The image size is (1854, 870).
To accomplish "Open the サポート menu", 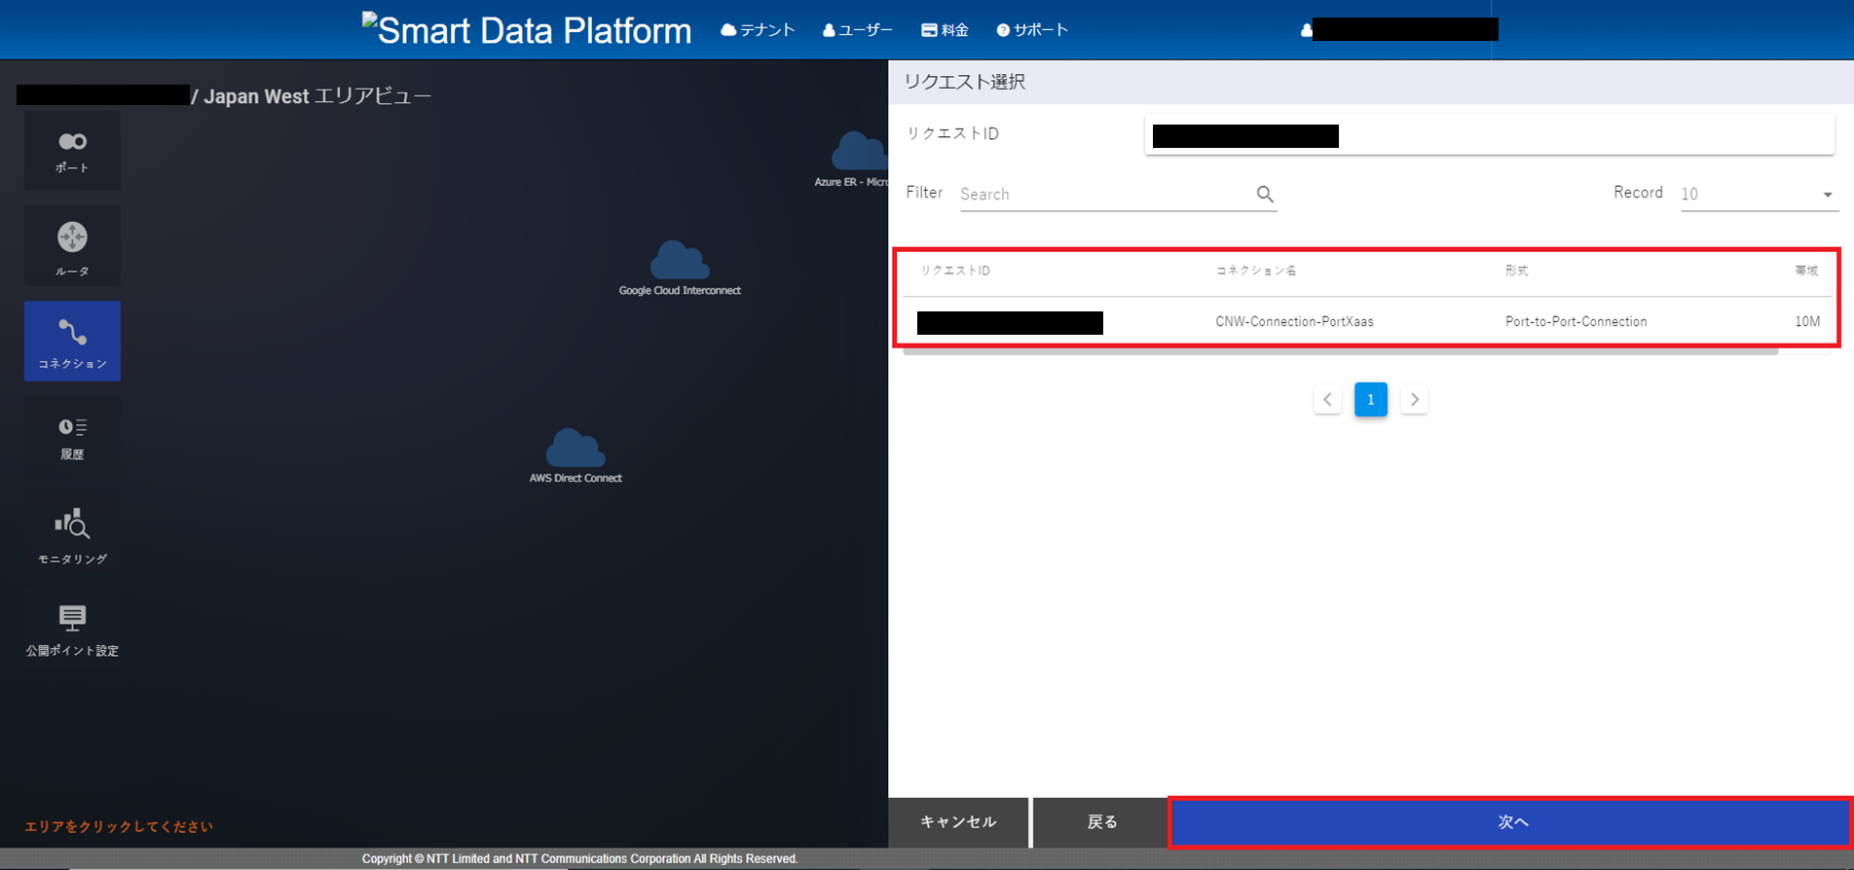I will click(1032, 30).
